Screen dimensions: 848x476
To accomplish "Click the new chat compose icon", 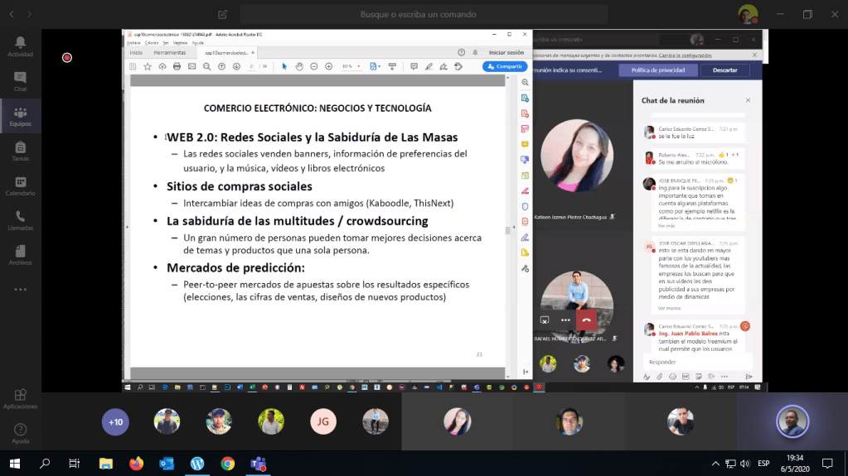I will point(222,14).
